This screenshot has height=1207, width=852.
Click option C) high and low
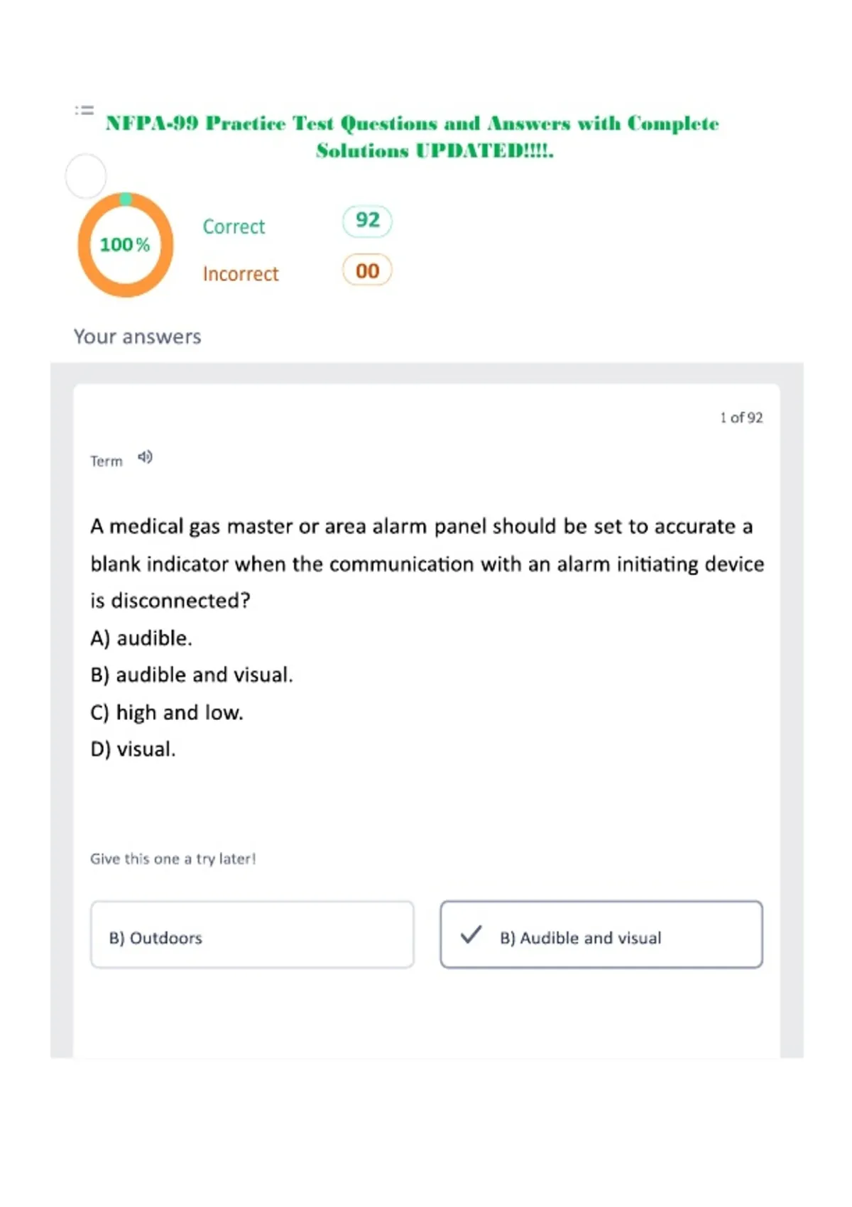click(167, 712)
